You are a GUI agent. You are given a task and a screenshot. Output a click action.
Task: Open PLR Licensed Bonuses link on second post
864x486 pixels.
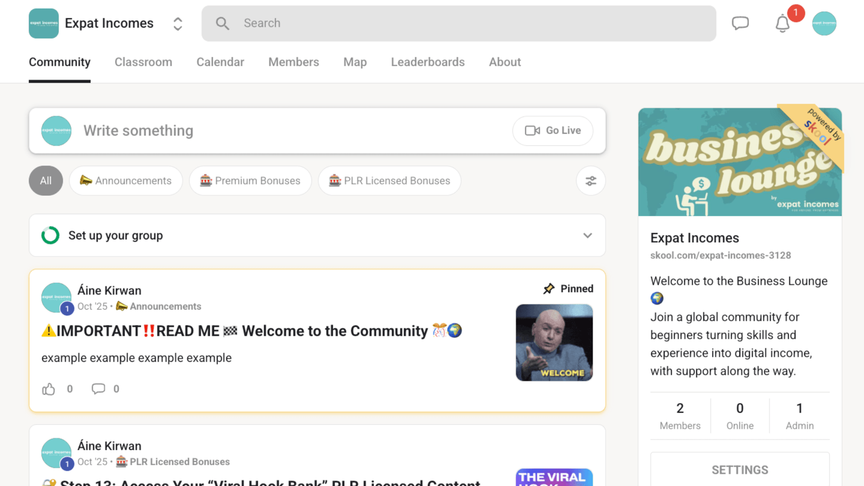tap(173, 462)
